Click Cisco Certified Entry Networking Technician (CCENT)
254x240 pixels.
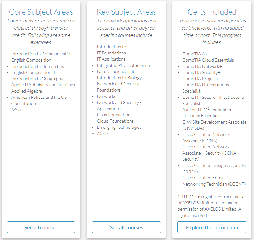(214, 181)
